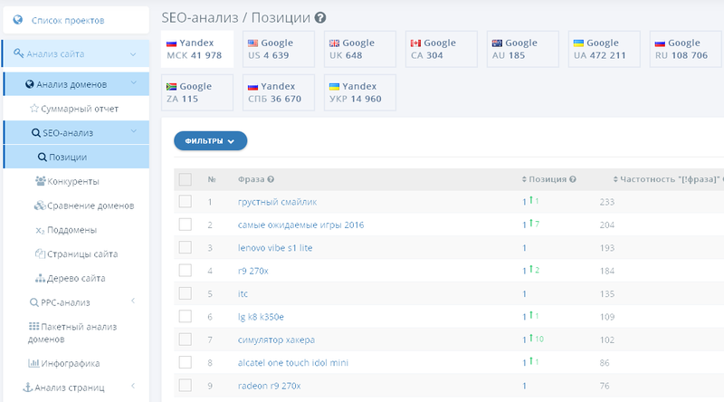Open the ФИЛЬТРЫ dropdown button
724x402 pixels.
coord(211,141)
